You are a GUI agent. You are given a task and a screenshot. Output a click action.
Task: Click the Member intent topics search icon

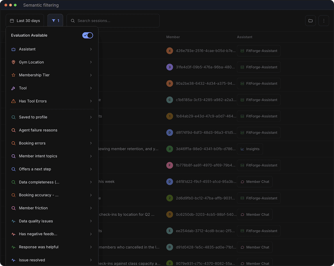pyautogui.click(x=13, y=156)
